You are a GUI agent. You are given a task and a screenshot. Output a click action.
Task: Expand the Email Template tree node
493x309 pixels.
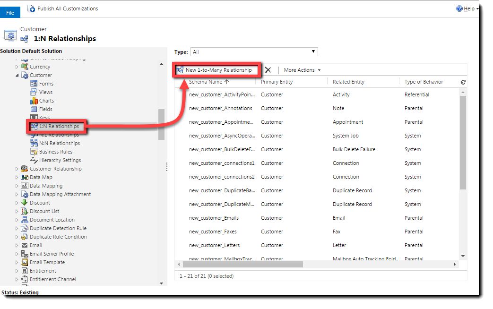[x=17, y=262]
